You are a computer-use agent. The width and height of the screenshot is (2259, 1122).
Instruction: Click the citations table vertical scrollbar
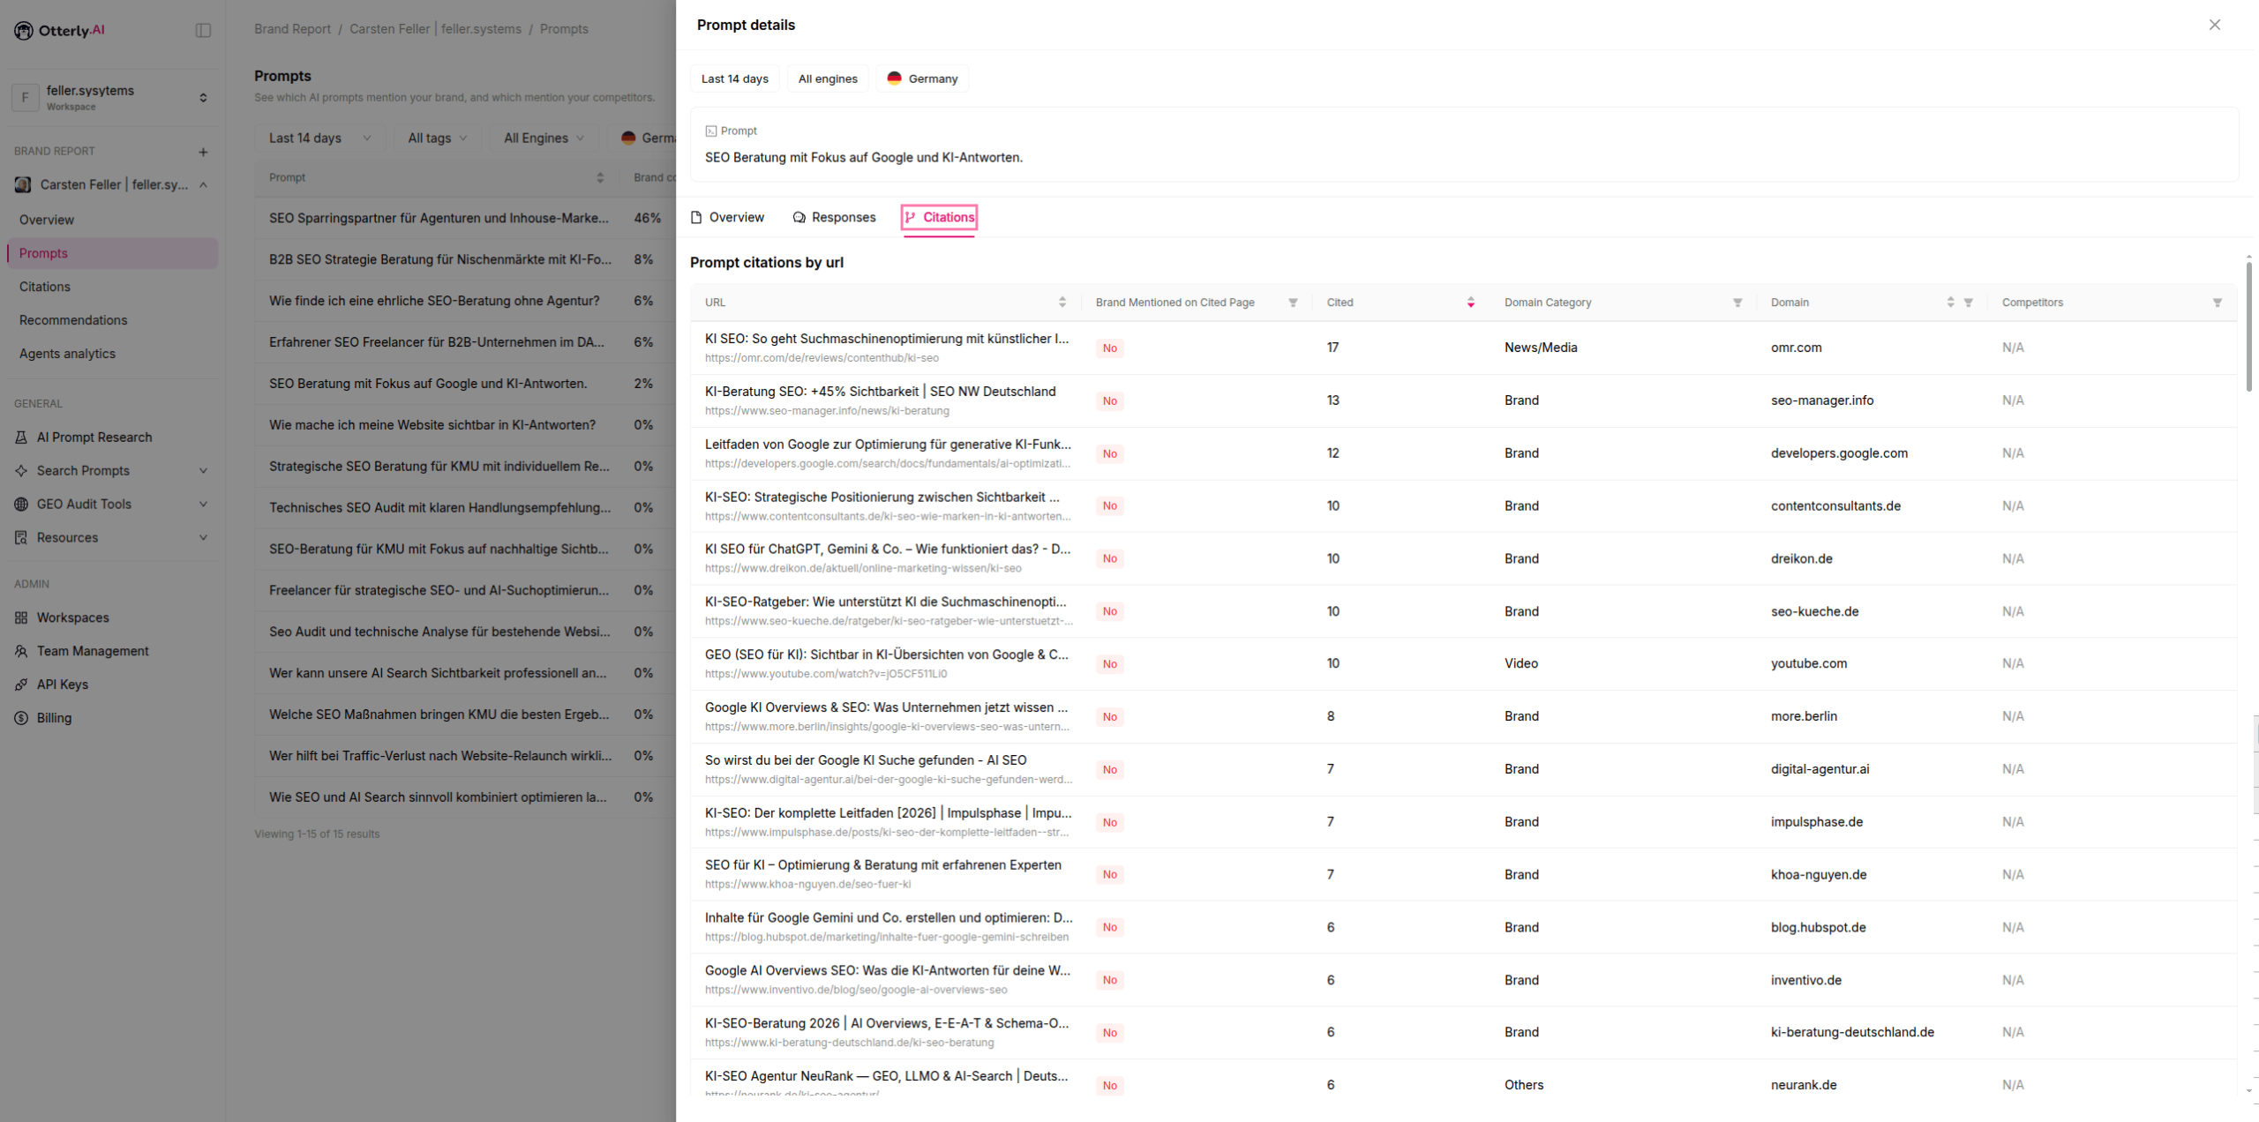pos(2248,326)
